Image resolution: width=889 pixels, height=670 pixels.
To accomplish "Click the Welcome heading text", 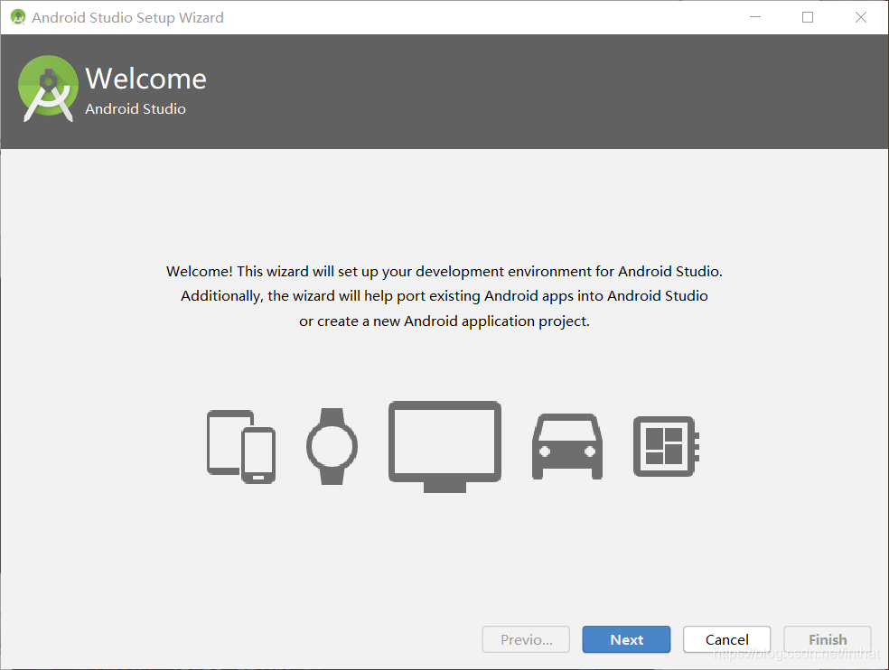I will click(x=145, y=79).
